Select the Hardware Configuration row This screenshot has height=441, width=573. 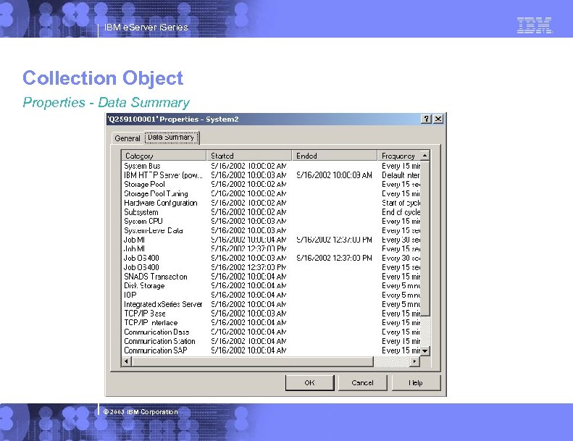(271, 203)
